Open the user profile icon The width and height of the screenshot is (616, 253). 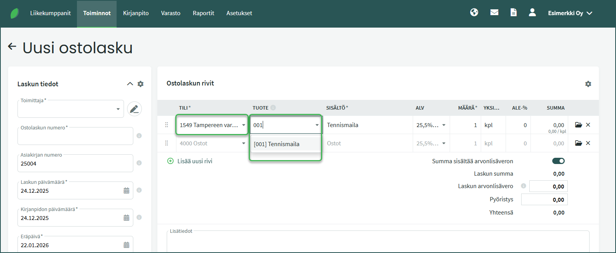coord(532,12)
